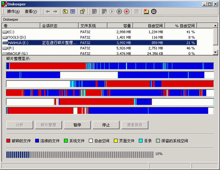This screenshot has height=170, width=220.
Task: Click the HANHUA (E:) drive icon
Action: point(5,43)
